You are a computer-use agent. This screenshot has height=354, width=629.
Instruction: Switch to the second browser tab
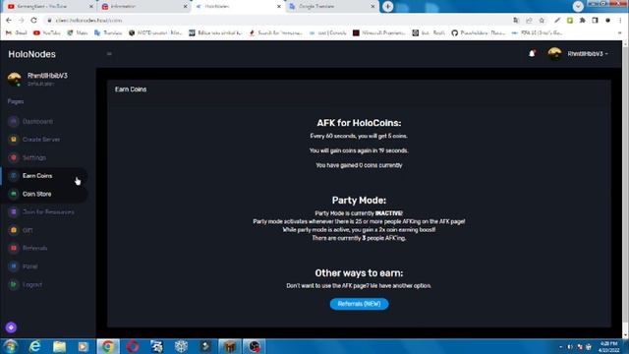point(143,7)
